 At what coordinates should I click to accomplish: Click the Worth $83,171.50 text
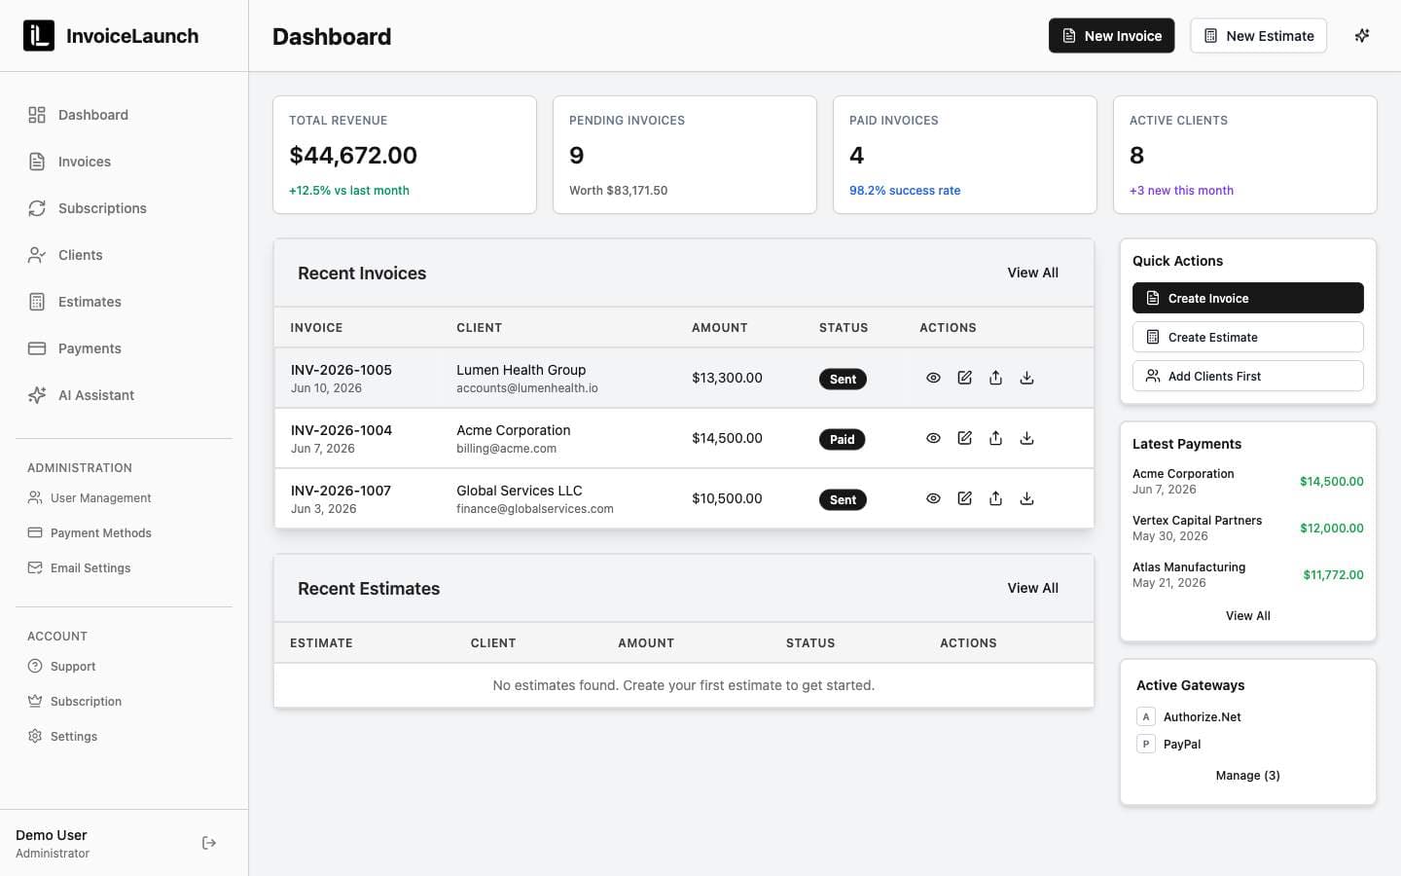pyautogui.click(x=618, y=190)
